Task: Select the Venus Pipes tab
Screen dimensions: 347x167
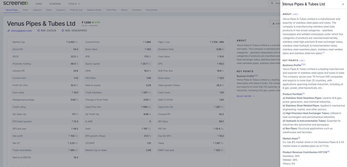Action: coord(12,10)
